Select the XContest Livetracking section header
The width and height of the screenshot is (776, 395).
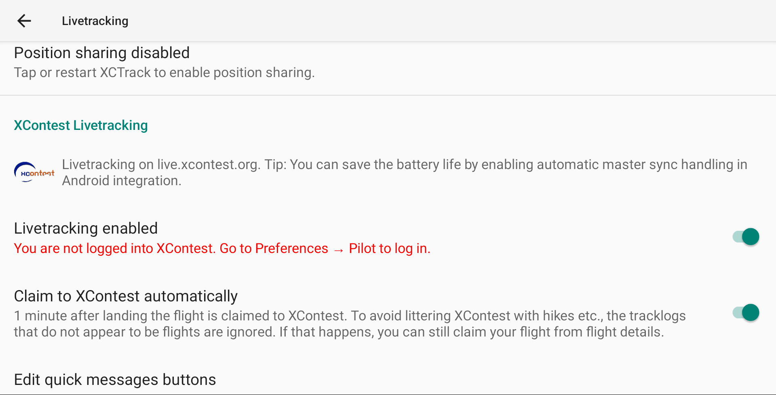coord(81,125)
